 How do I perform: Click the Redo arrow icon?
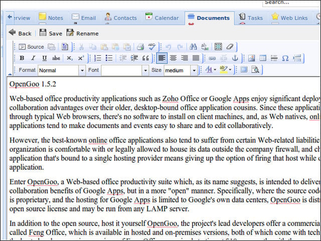tap(180, 47)
